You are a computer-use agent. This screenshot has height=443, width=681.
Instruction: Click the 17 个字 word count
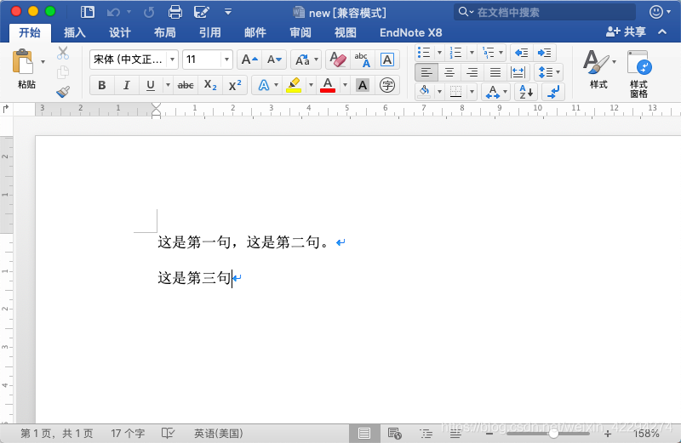[128, 434]
